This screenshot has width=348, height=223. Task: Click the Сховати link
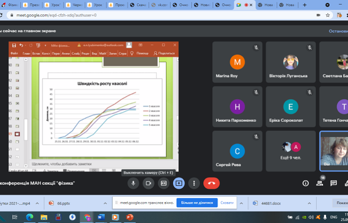tap(227, 203)
